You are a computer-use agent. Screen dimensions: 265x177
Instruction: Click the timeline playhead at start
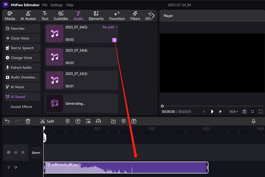44,128
